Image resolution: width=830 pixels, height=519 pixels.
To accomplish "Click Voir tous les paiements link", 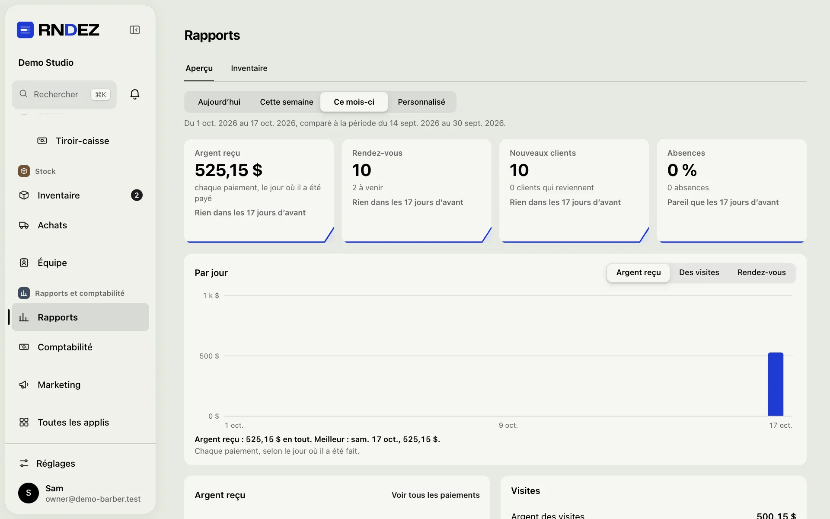I will coord(436,495).
